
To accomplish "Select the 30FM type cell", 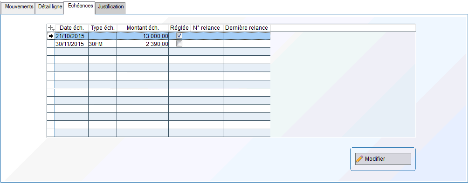I will pos(103,44).
